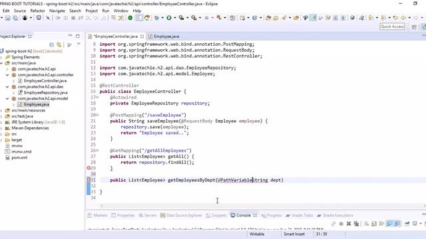Click Remove All Terminated Launches in Console
Viewport: 426px width, 239px height.
click(x=356, y=224)
